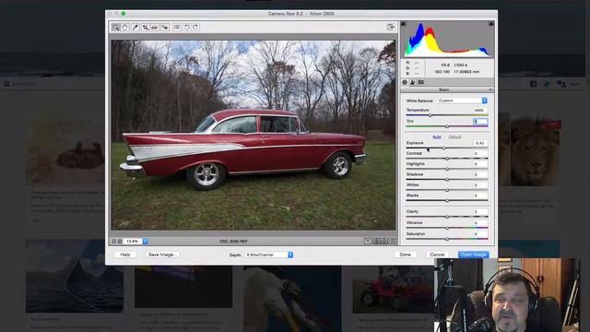Select the Crop tool
The width and height of the screenshot is (590, 332).
(146, 27)
